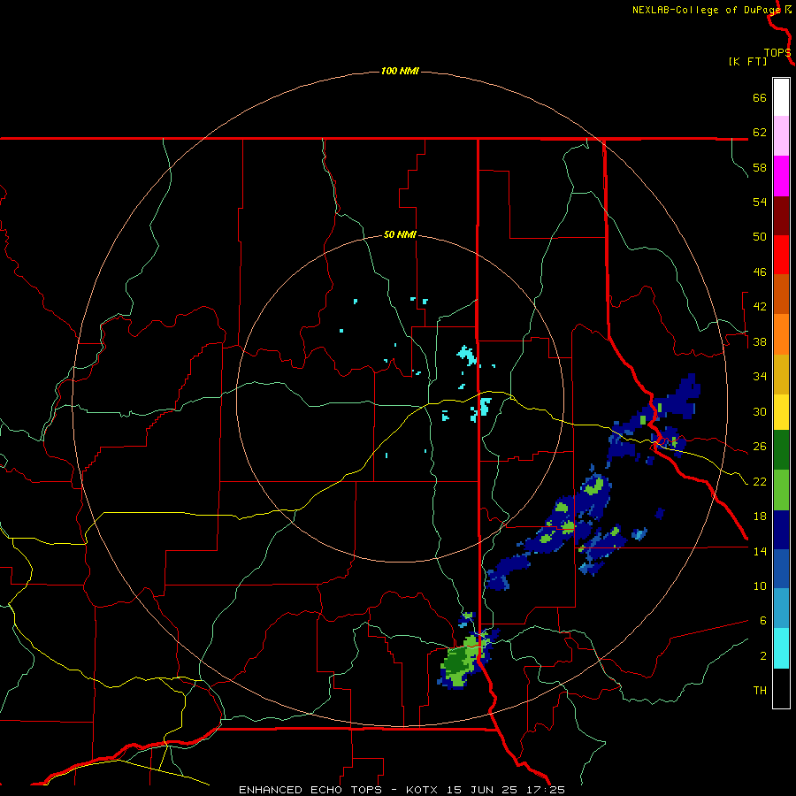
Task: Click the cyan legend swatch
Action: click(781, 648)
